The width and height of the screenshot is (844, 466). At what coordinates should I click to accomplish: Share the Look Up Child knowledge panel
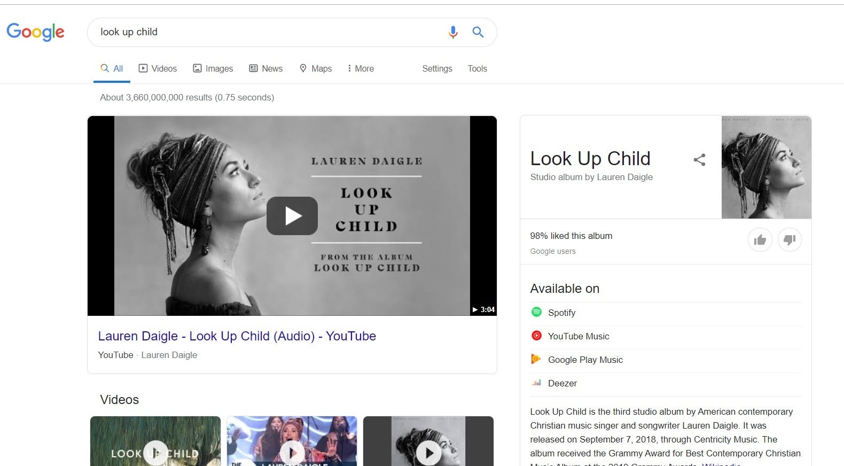[699, 160]
